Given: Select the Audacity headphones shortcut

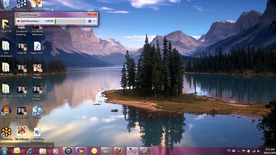Looking at the screenshot, I should 6,112.
